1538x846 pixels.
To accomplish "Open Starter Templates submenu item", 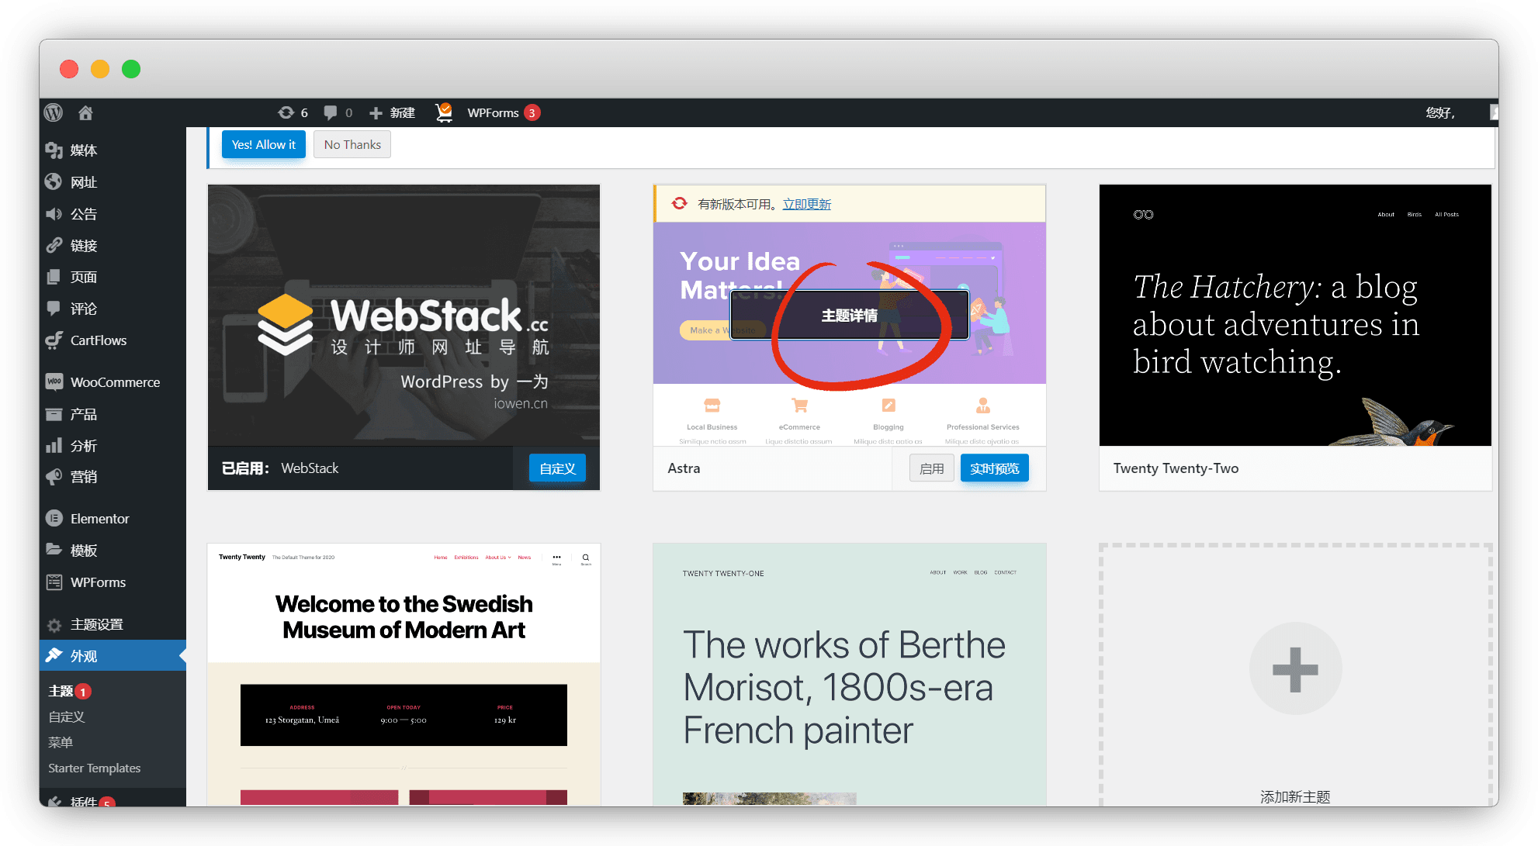I will (94, 768).
